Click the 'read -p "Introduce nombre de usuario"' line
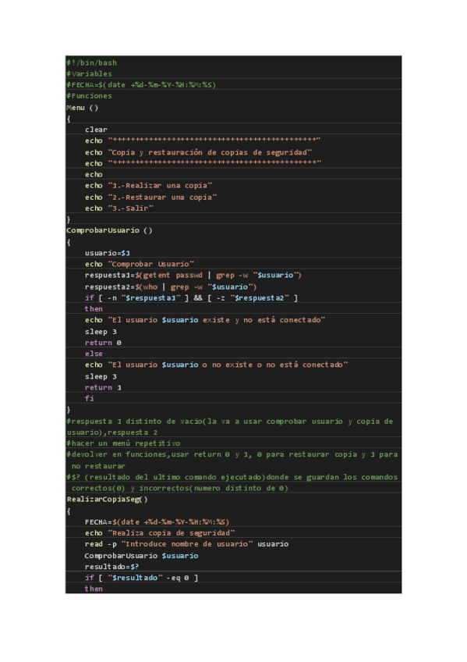The height and width of the screenshot is (662, 467). (x=186, y=544)
